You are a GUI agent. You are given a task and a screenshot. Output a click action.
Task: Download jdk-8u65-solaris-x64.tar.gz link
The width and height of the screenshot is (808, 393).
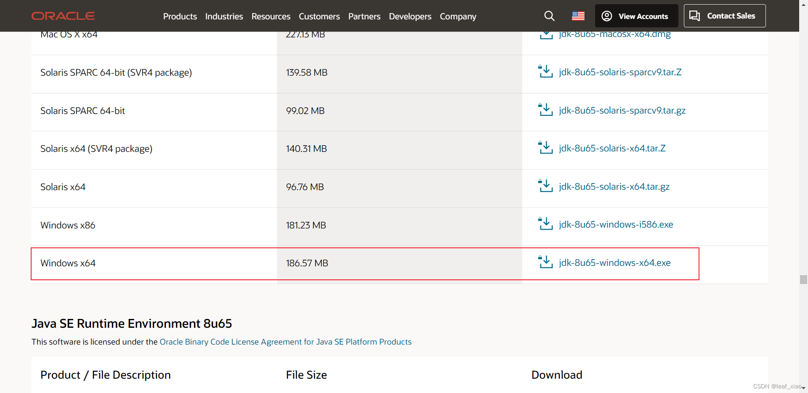point(614,186)
